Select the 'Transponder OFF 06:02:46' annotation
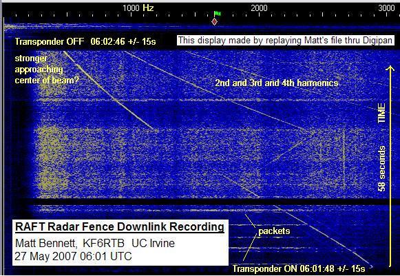 [x=85, y=41]
